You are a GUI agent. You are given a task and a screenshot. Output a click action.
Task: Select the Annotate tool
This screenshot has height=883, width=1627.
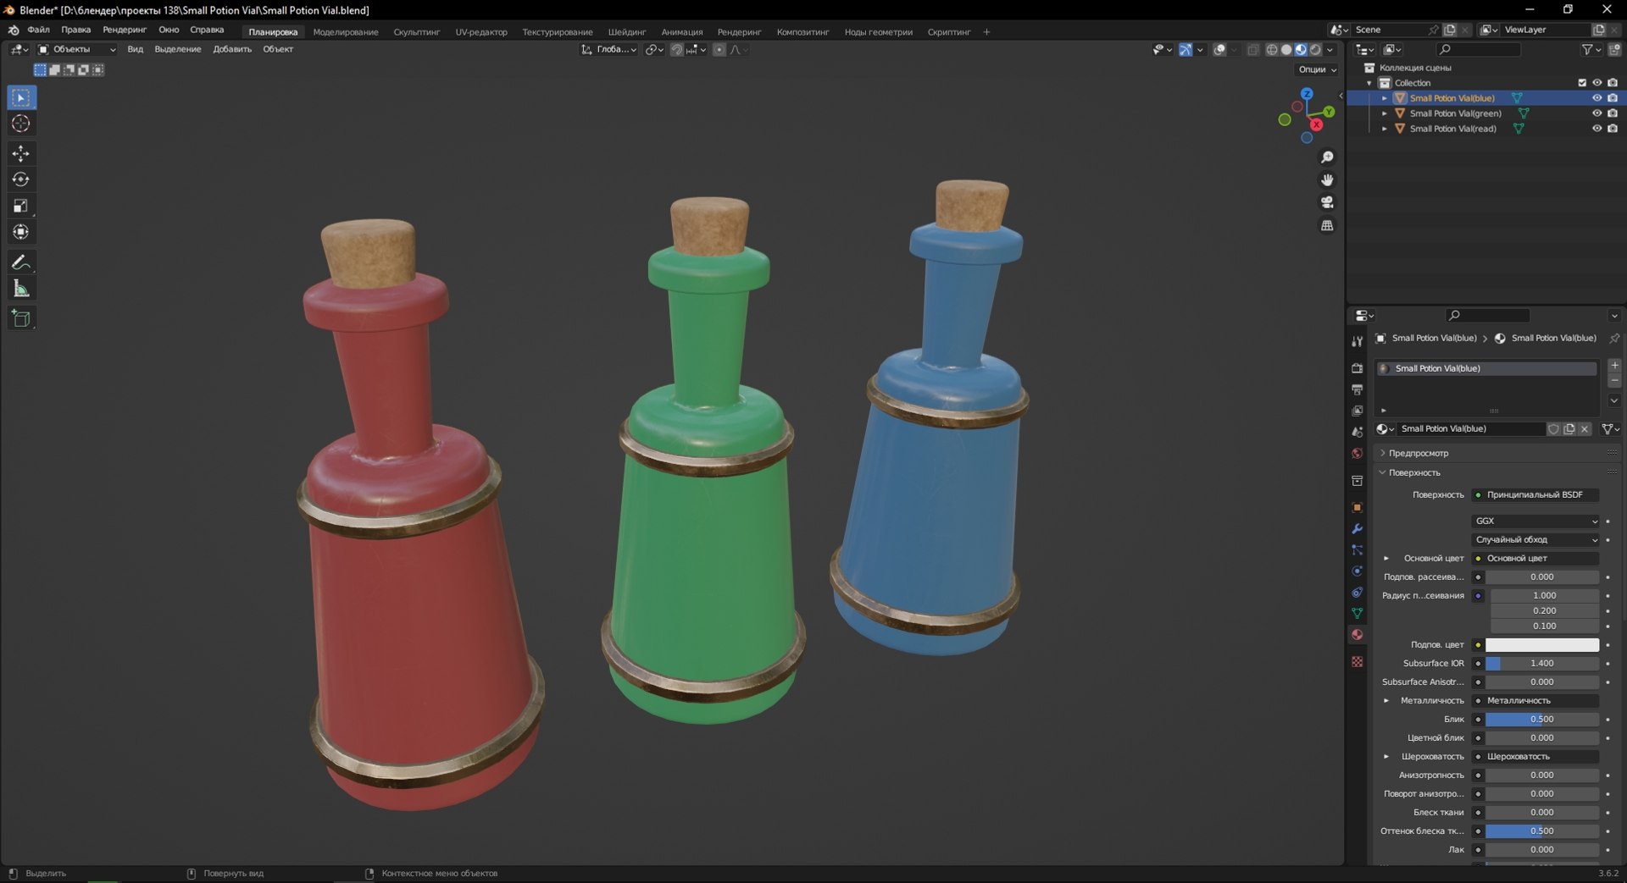click(21, 262)
